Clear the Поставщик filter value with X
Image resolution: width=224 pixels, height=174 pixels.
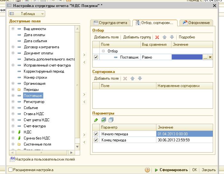tap(210, 57)
